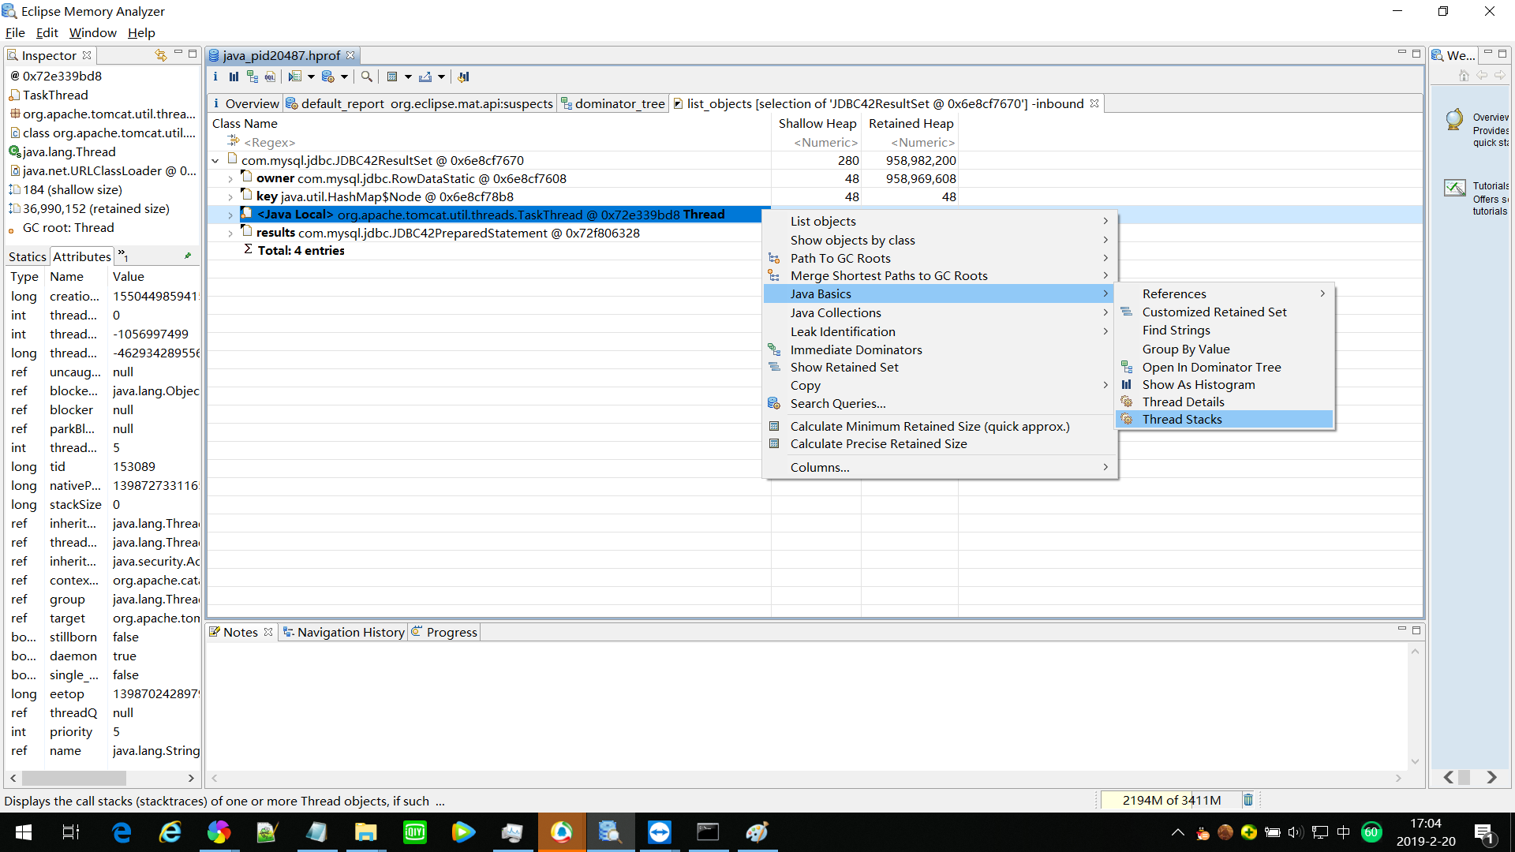
Task: Open the histogram toolbar icon
Action: click(234, 77)
